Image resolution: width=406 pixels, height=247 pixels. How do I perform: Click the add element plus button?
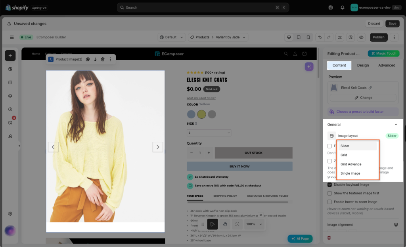coord(10,55)
